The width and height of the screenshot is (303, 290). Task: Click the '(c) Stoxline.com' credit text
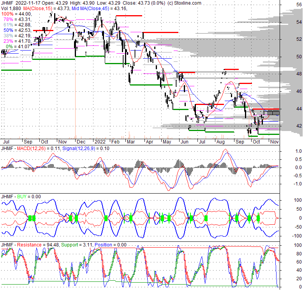point(184,3)
